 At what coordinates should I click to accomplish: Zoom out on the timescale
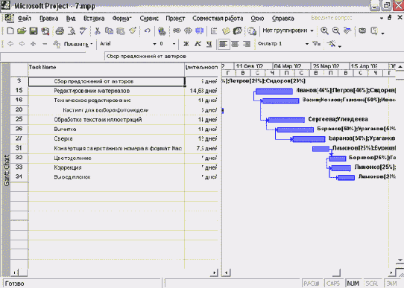coord(336,31)
